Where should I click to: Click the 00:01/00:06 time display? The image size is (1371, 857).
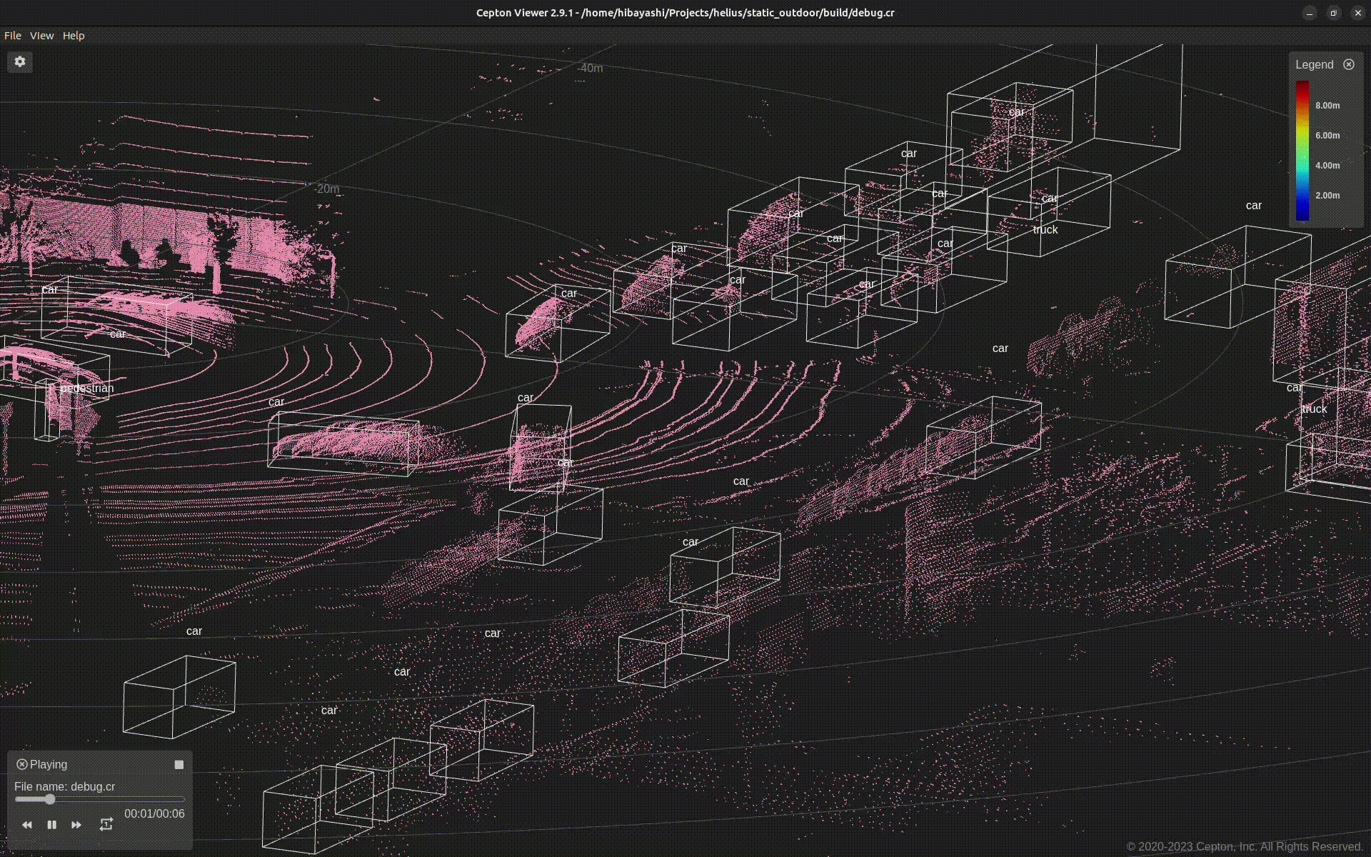[154, 813]
